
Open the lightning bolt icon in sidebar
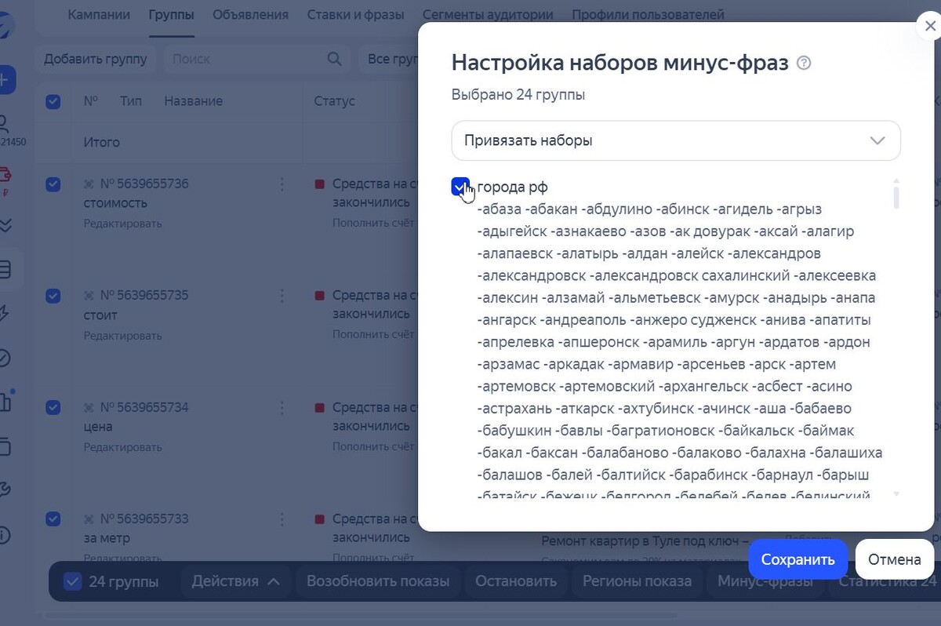point(4,314)
